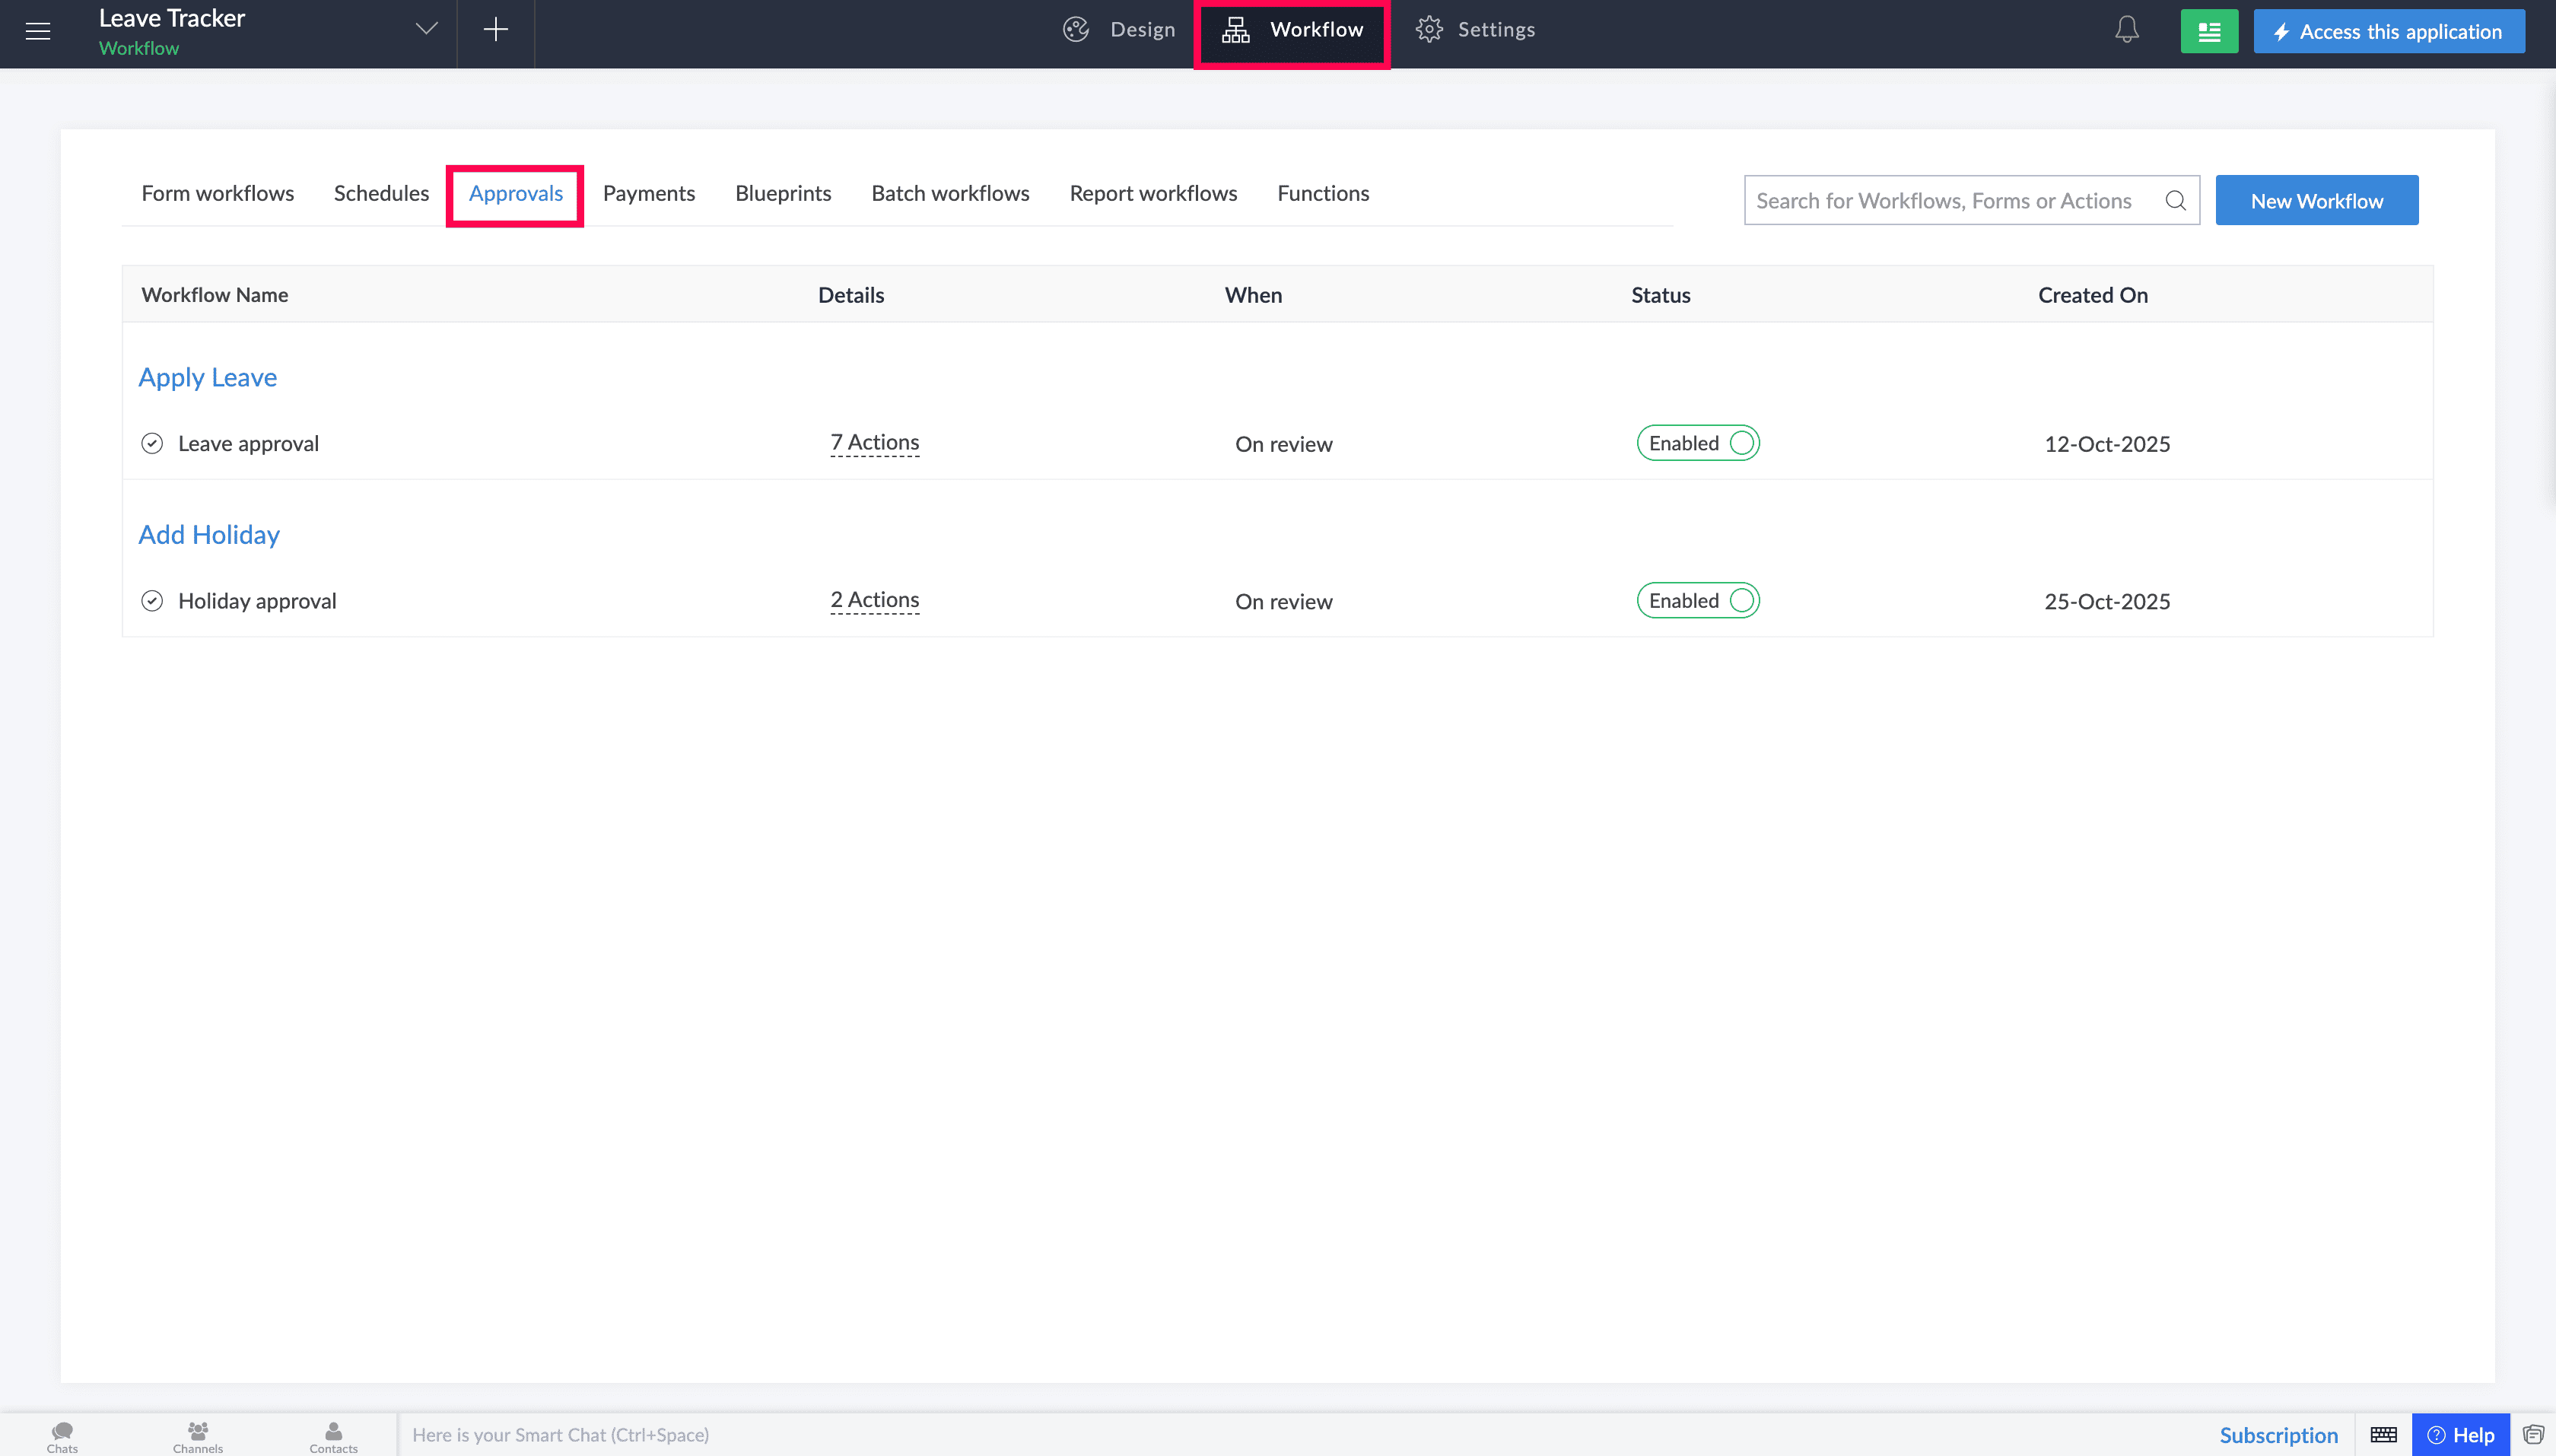Switch to the Blueprints tab
The width and height of the screenshot is (2556, 1456).
(783, 193)
